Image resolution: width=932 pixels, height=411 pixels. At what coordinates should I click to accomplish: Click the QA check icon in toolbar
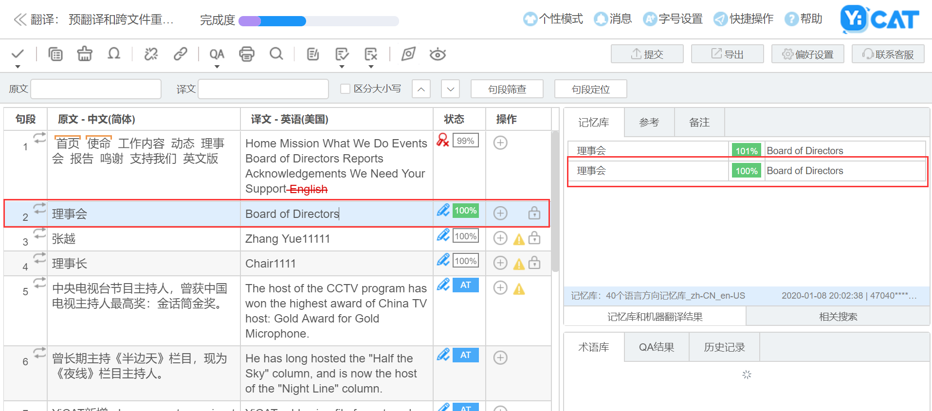click(217, 54)
